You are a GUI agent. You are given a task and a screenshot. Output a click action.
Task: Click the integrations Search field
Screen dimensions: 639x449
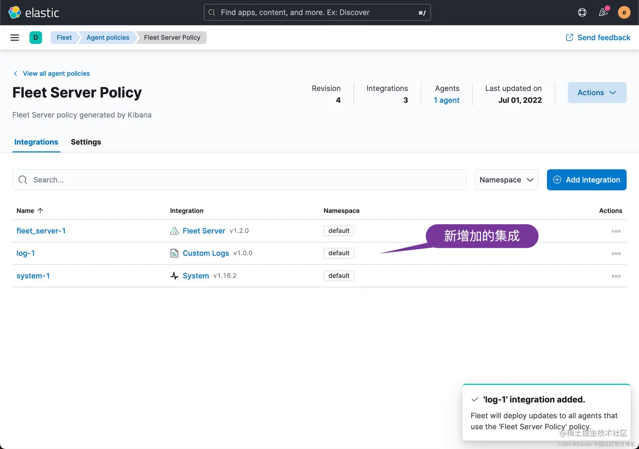(239, 180)
